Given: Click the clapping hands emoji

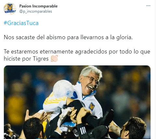Looking at the screenshot, I should [54, 58].
